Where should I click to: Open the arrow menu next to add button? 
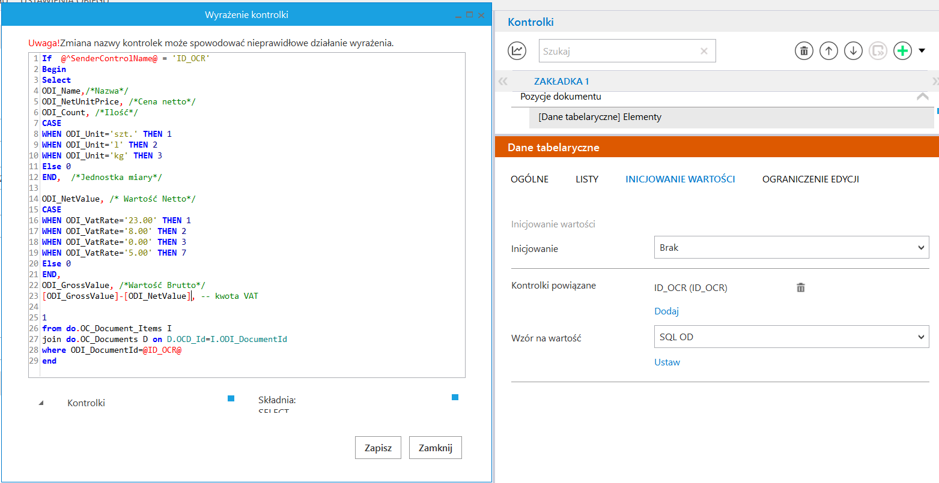point(922,51)
